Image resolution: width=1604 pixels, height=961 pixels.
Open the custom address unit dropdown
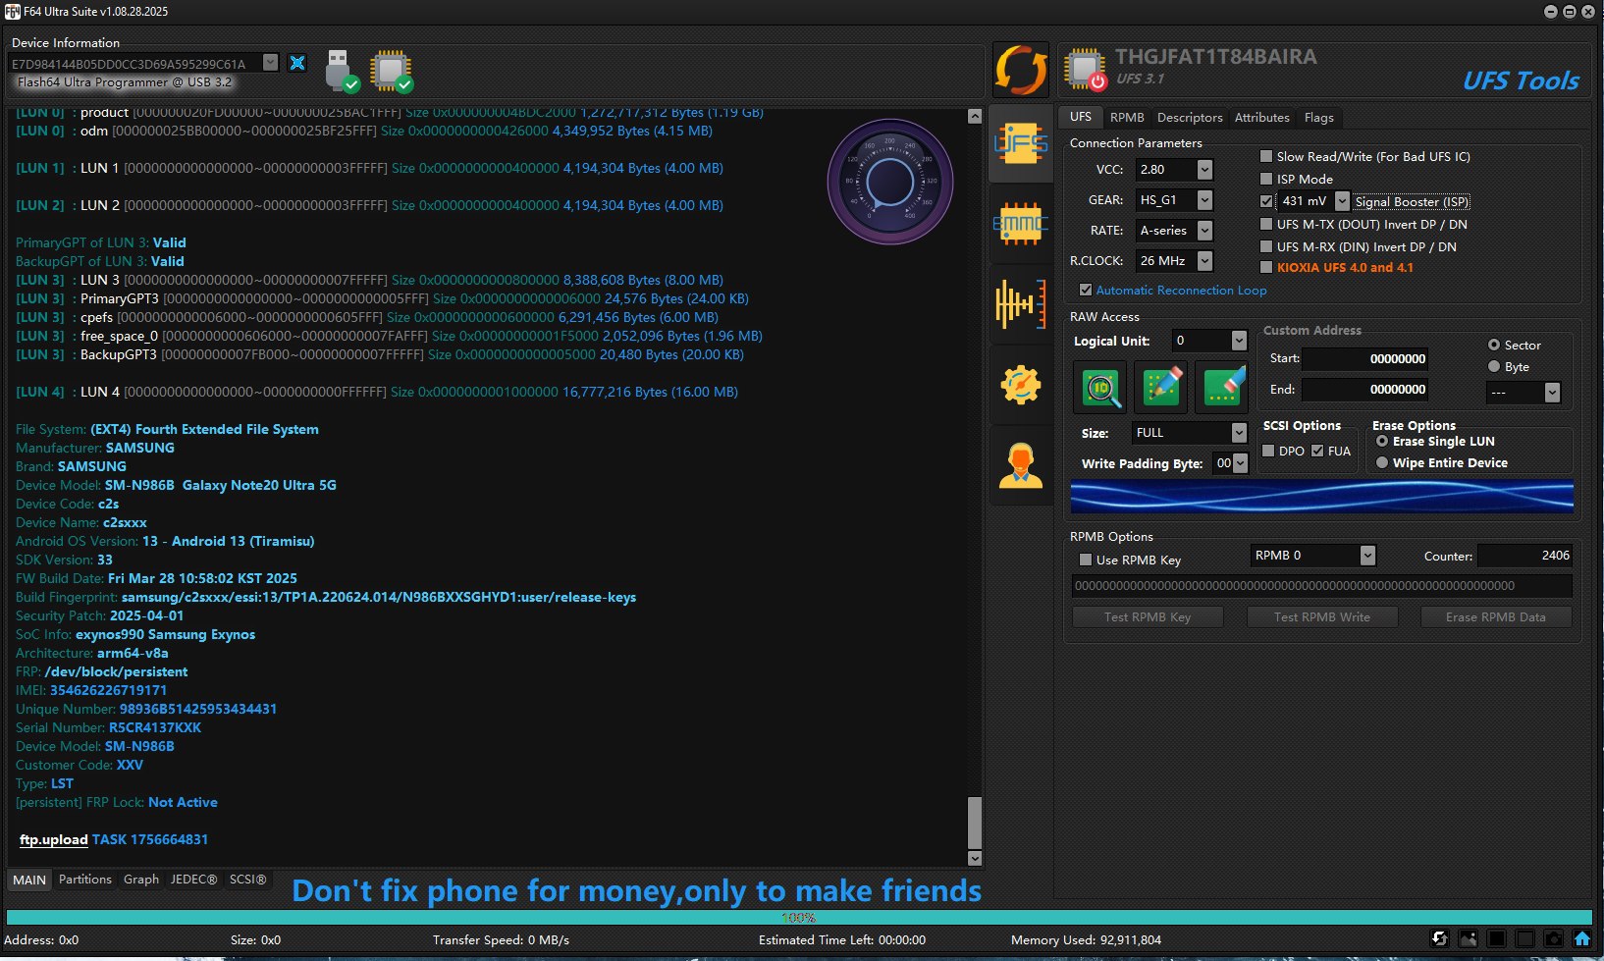[1552, 393]
